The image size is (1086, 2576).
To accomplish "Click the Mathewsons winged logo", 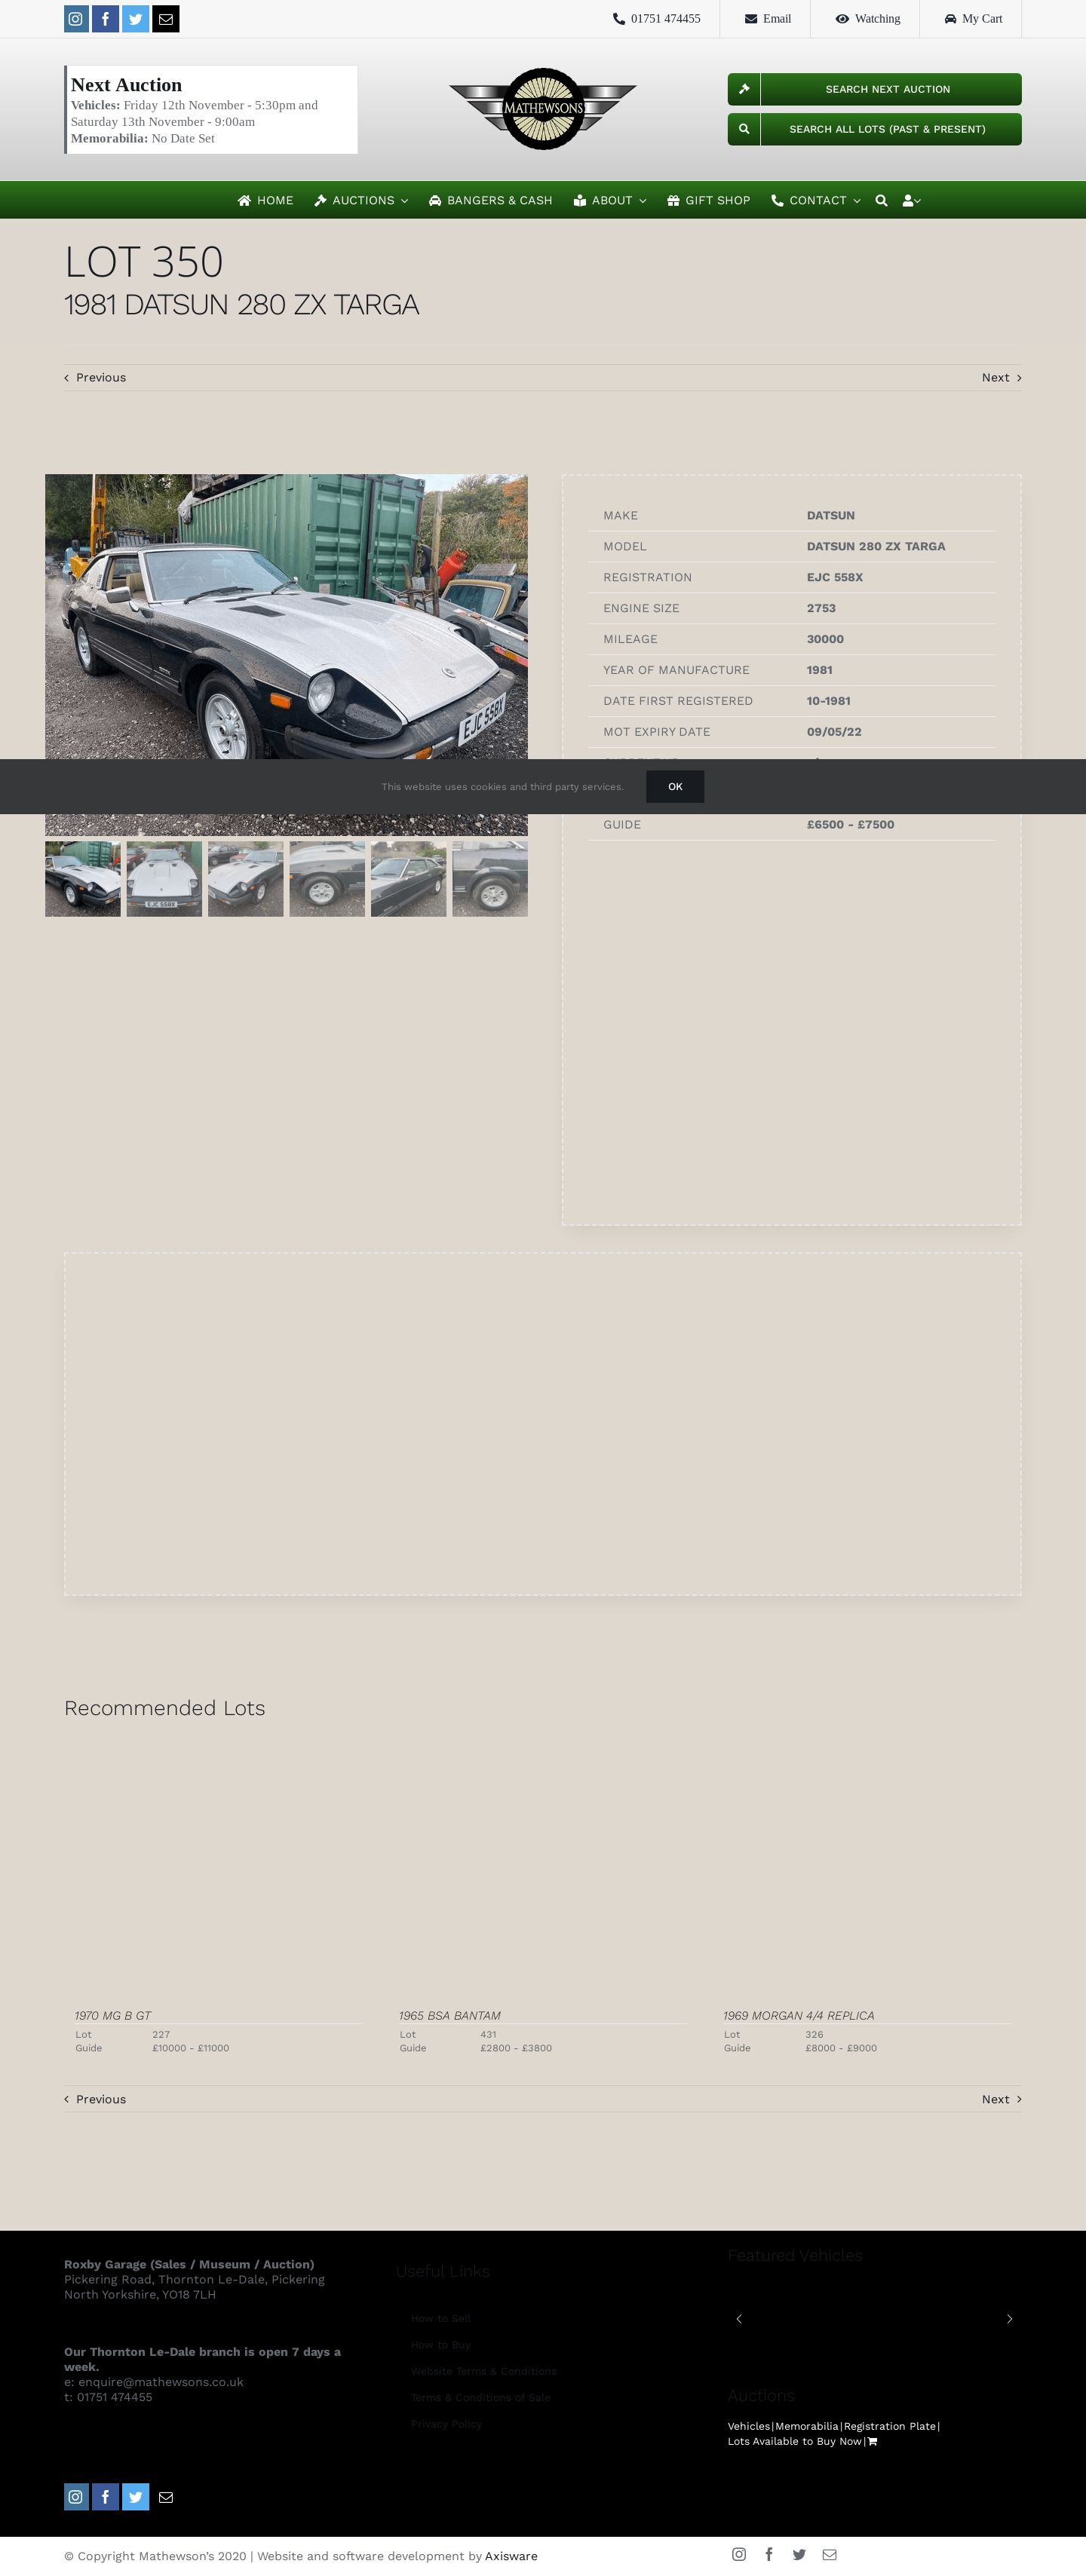I will pos(543,109).
